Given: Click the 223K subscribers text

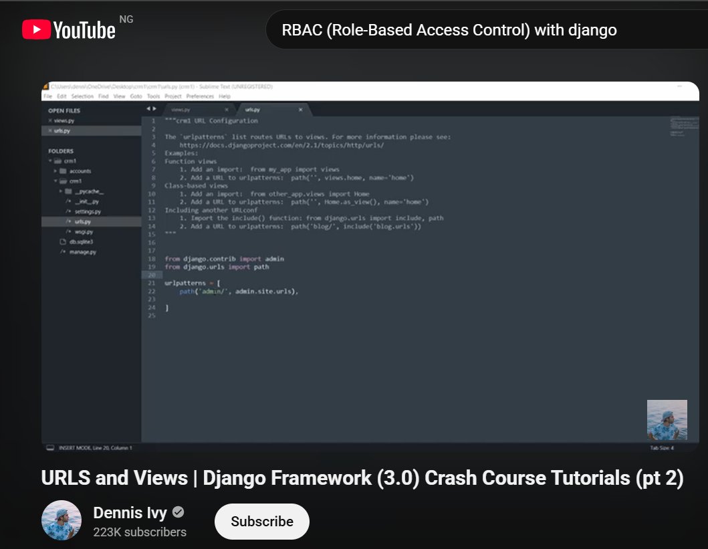Looking at the screenshot, I should point(140,532).
